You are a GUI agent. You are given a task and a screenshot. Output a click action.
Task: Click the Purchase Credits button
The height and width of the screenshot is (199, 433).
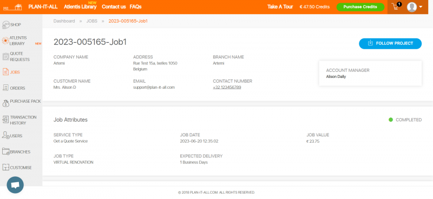360,7
